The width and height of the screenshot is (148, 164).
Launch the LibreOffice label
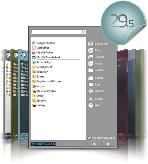pyautogui.click(x=43, y=48)
